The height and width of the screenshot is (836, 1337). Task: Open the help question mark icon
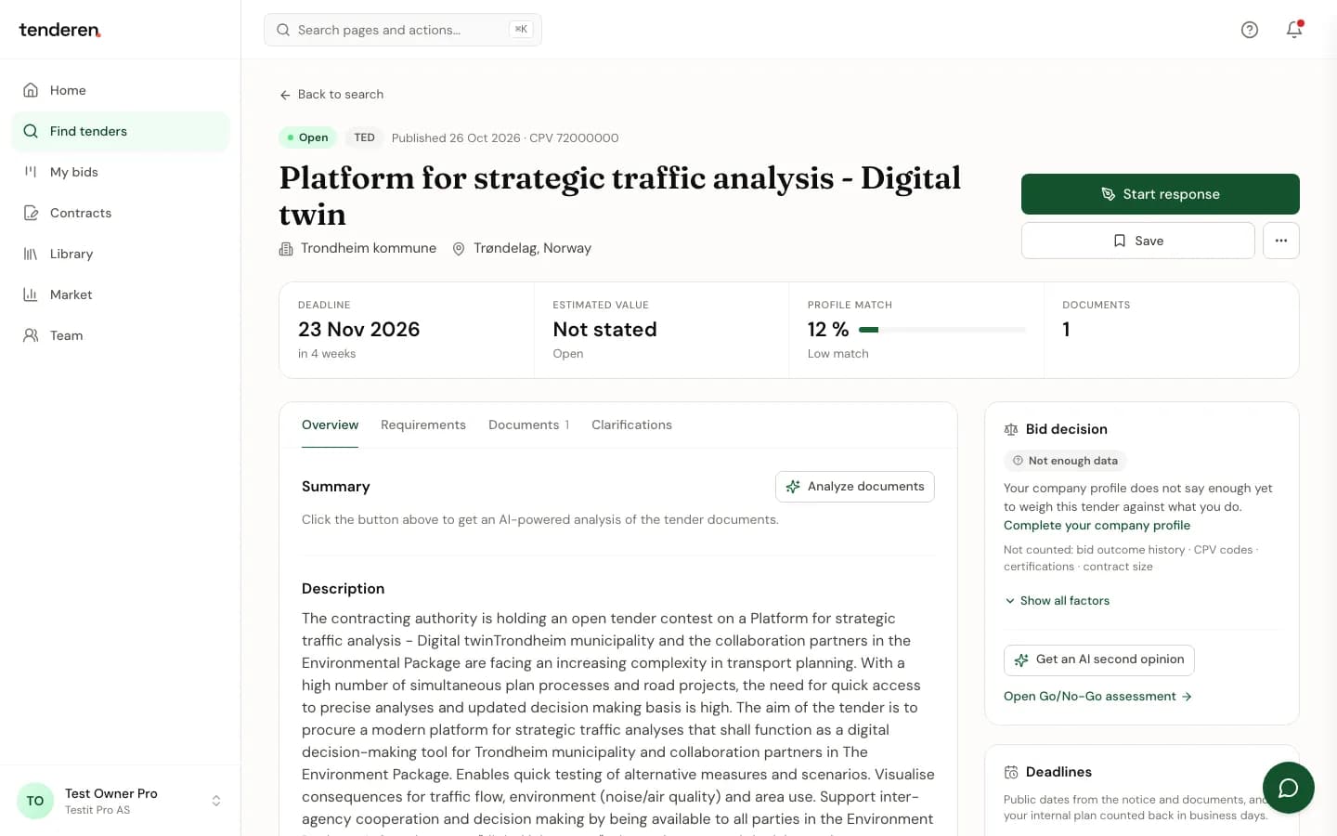tap(1250, 30)
